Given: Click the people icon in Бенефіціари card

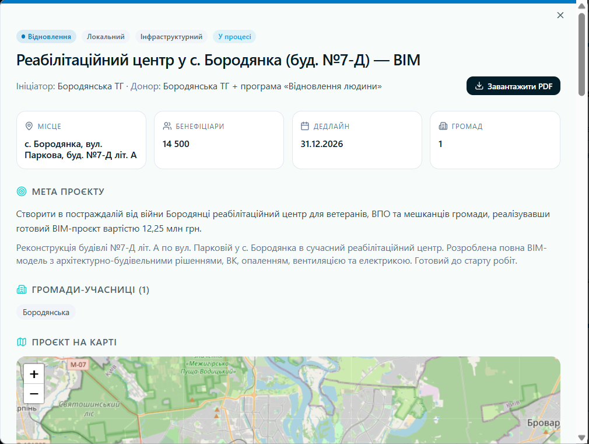Looking at the screenshot, I should 167,126.
